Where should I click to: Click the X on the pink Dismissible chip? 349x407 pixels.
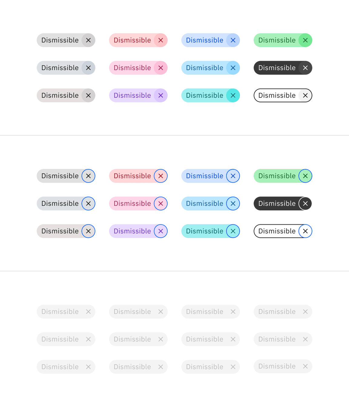(161, 68)
